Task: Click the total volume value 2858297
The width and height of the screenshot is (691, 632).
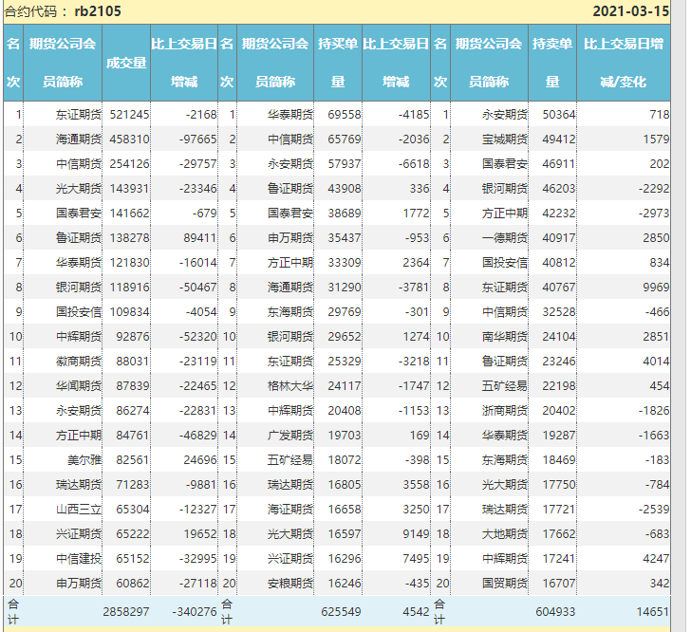Action: tap(126, 612)
